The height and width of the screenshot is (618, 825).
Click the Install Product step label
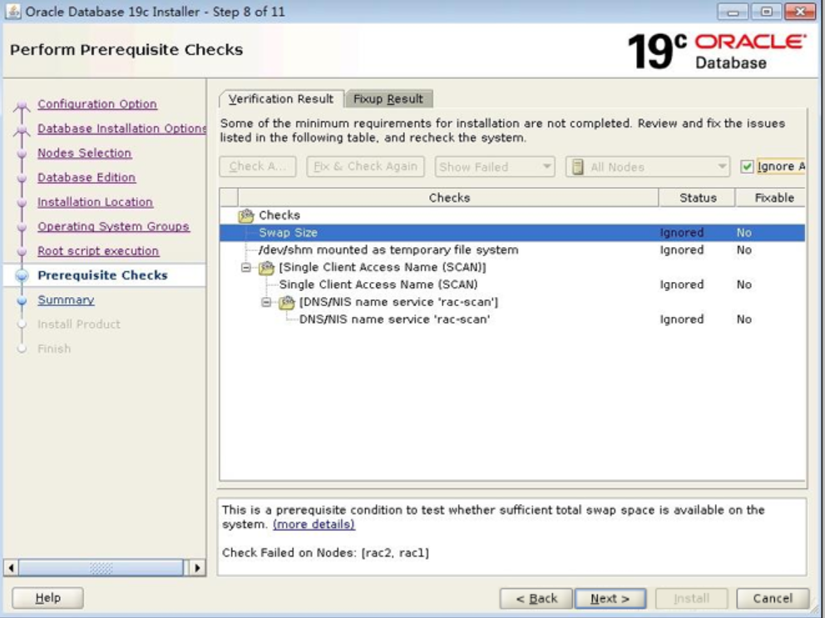pos(79,324)
